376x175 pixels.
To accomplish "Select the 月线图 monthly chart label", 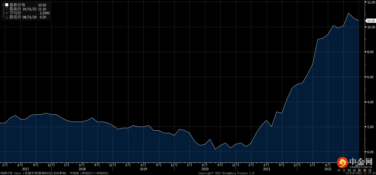I will coord(74,173).
